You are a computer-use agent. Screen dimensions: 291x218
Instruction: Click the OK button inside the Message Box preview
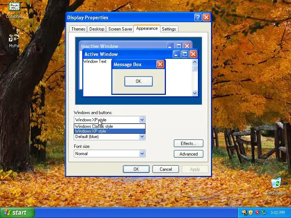[139, 81]
